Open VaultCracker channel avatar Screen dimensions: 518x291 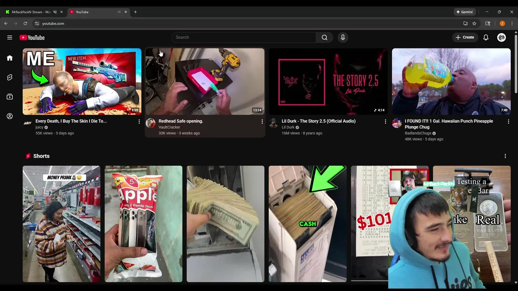tap(151, 123)
